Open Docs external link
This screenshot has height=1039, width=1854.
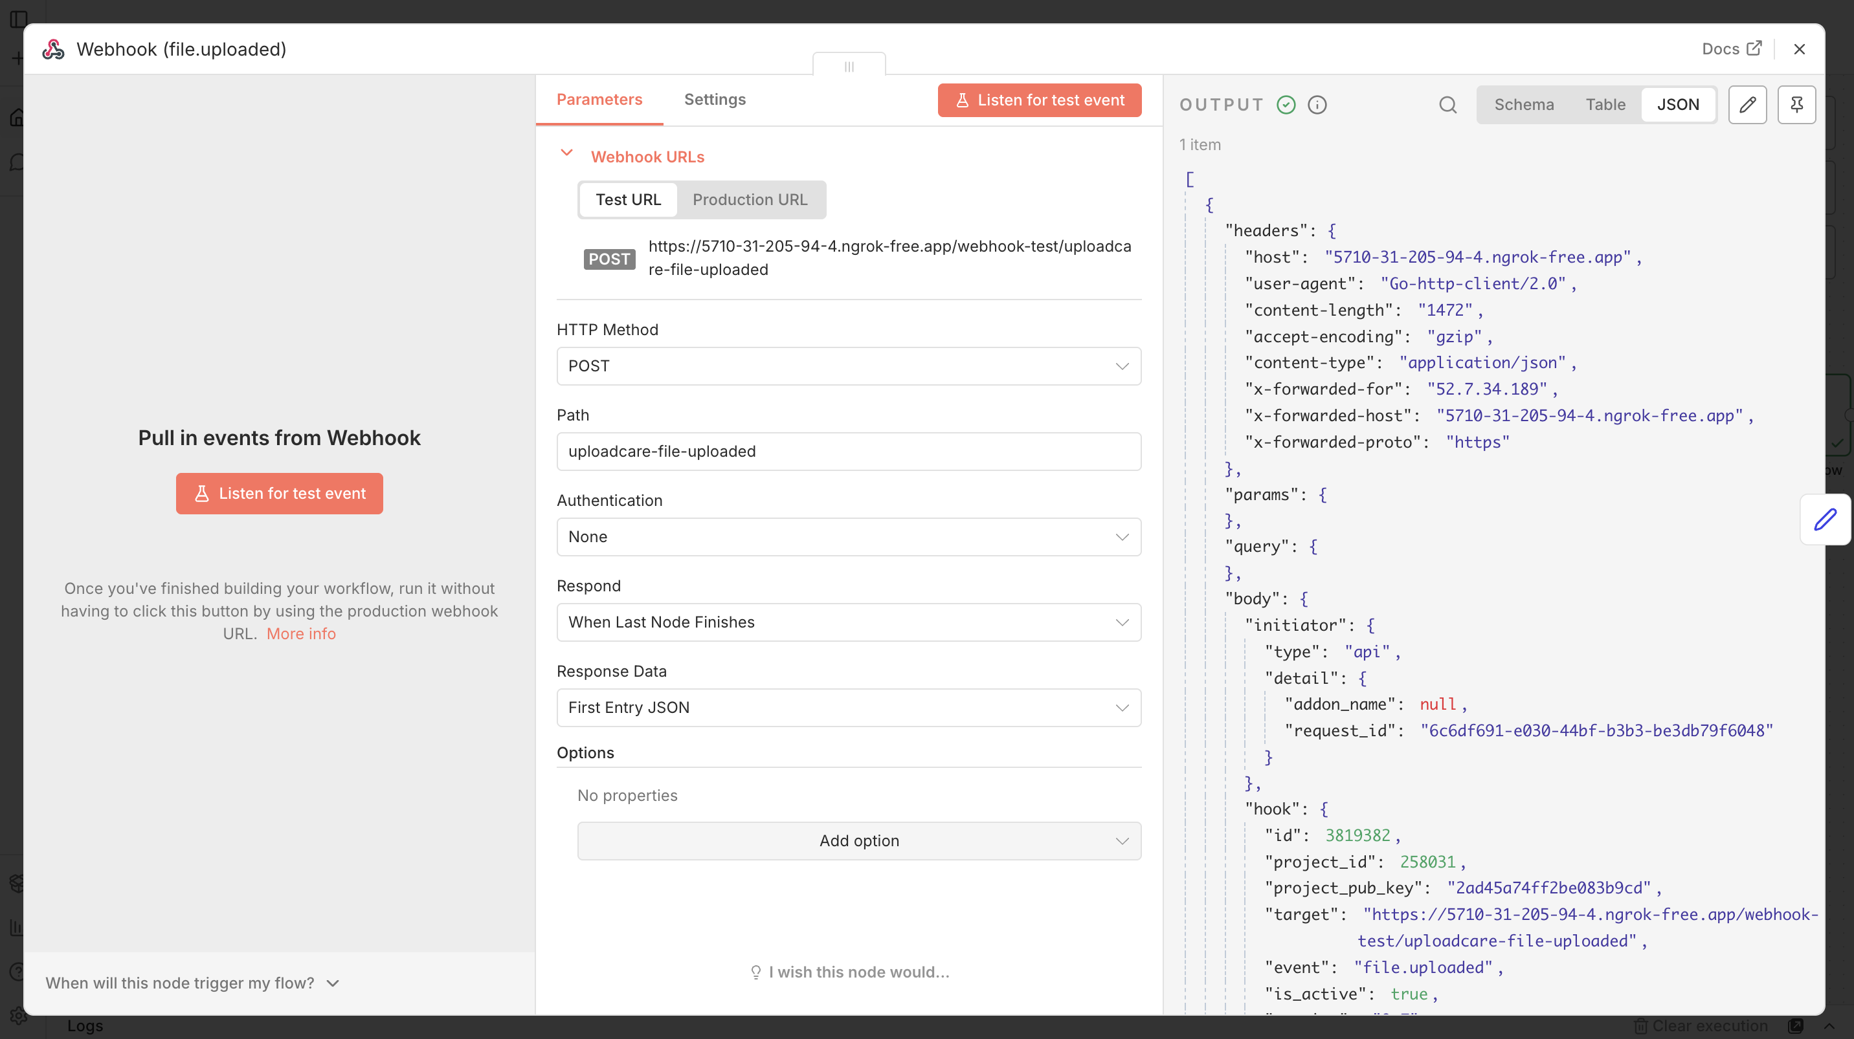click(1732, 49)
